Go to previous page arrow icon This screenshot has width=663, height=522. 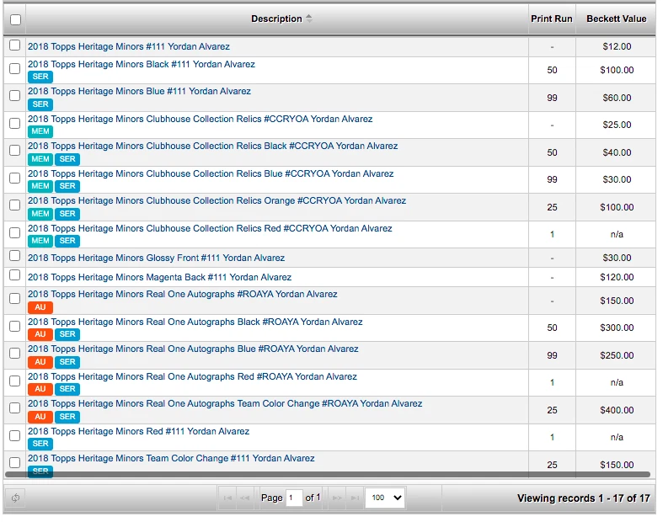tap(244, 498)
